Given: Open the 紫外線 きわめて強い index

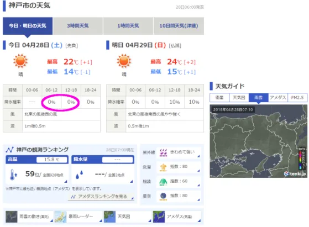Looking at the screenshot, I should pyautogui.click(x=179, y=152).
